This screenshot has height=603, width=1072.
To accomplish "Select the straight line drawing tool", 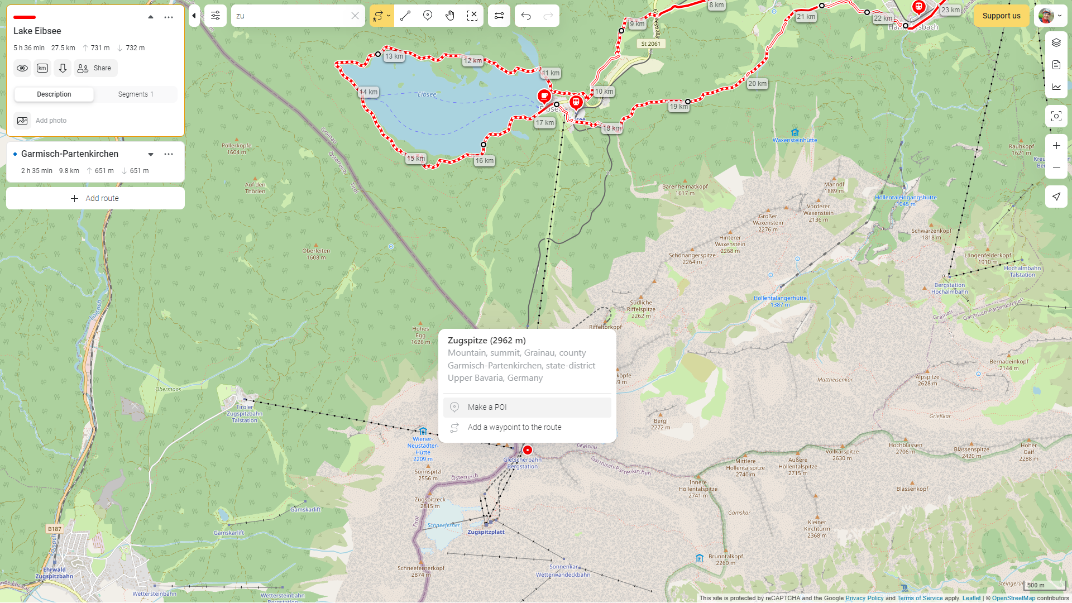I will click(405, 16).
